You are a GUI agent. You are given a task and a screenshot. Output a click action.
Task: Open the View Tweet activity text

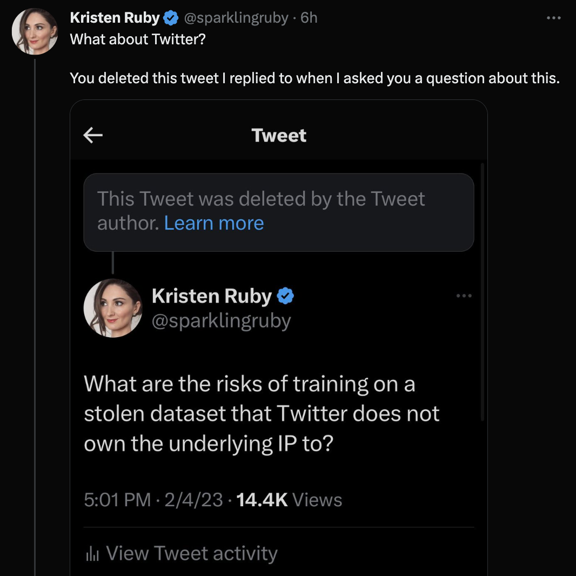click(x=192, y=553)
